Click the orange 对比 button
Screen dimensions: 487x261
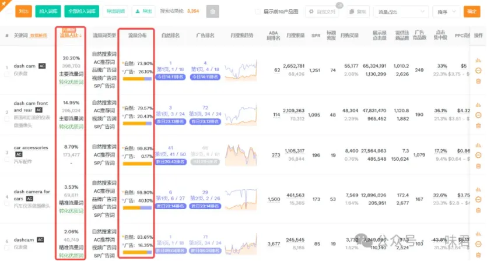(23, 11)
